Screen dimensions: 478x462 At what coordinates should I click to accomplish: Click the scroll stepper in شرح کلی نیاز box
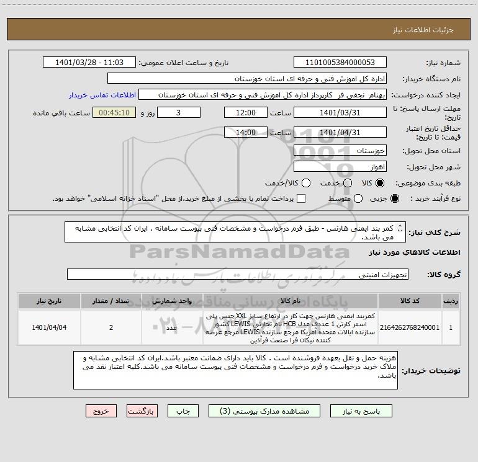pos(400,228)
